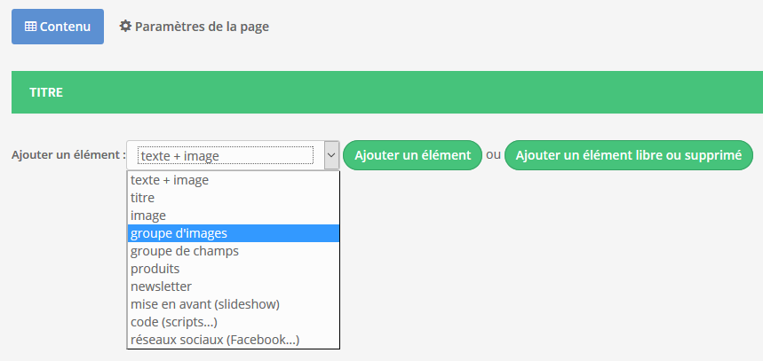Collapse the element type dropdown arrow

[331, 155]
